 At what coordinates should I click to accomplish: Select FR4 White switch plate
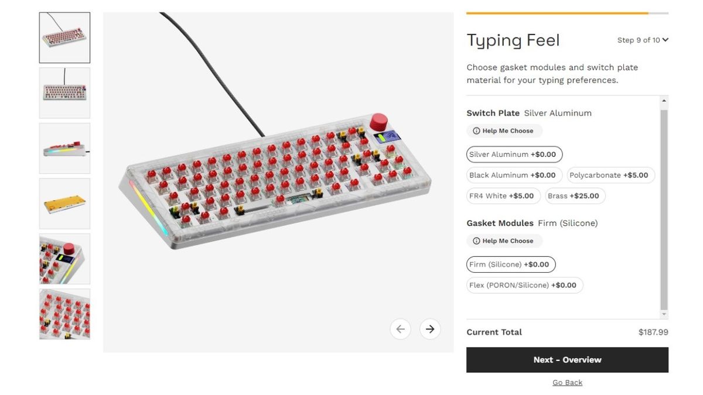[x=503, y=196]
